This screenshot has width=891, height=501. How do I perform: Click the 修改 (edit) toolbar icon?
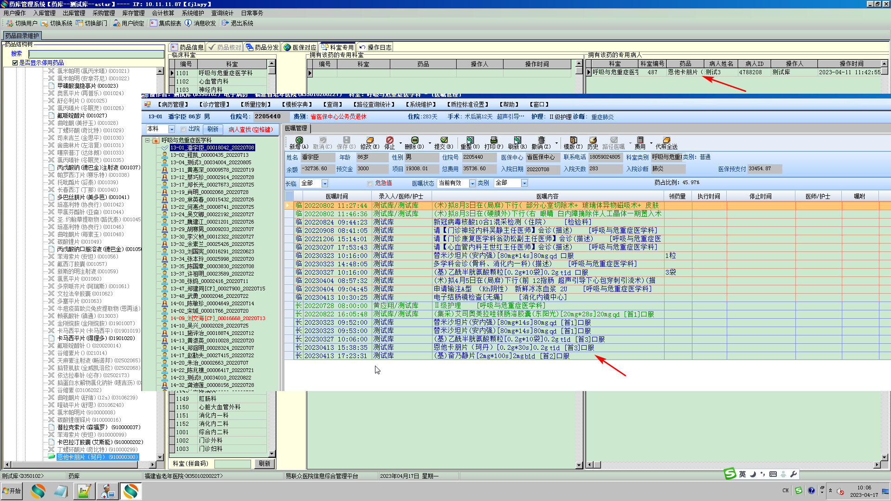point(370,140)
